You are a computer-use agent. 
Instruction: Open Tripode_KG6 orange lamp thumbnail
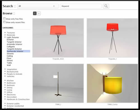pyautogui.click(x=58, y=38)
